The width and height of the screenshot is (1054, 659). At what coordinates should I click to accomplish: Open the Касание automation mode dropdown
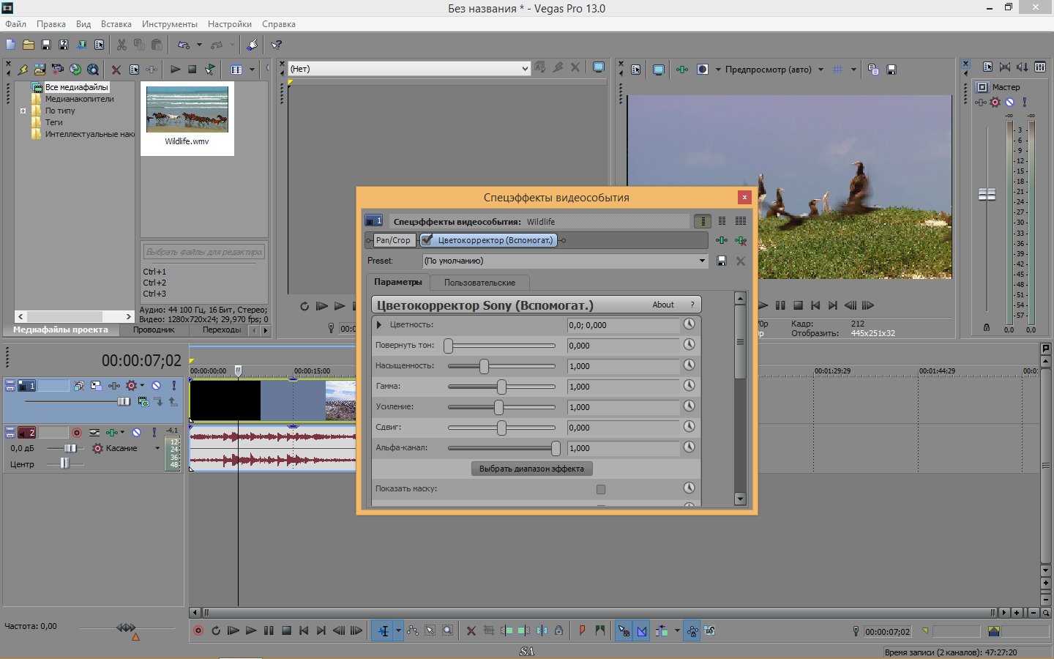click(157, 448)
